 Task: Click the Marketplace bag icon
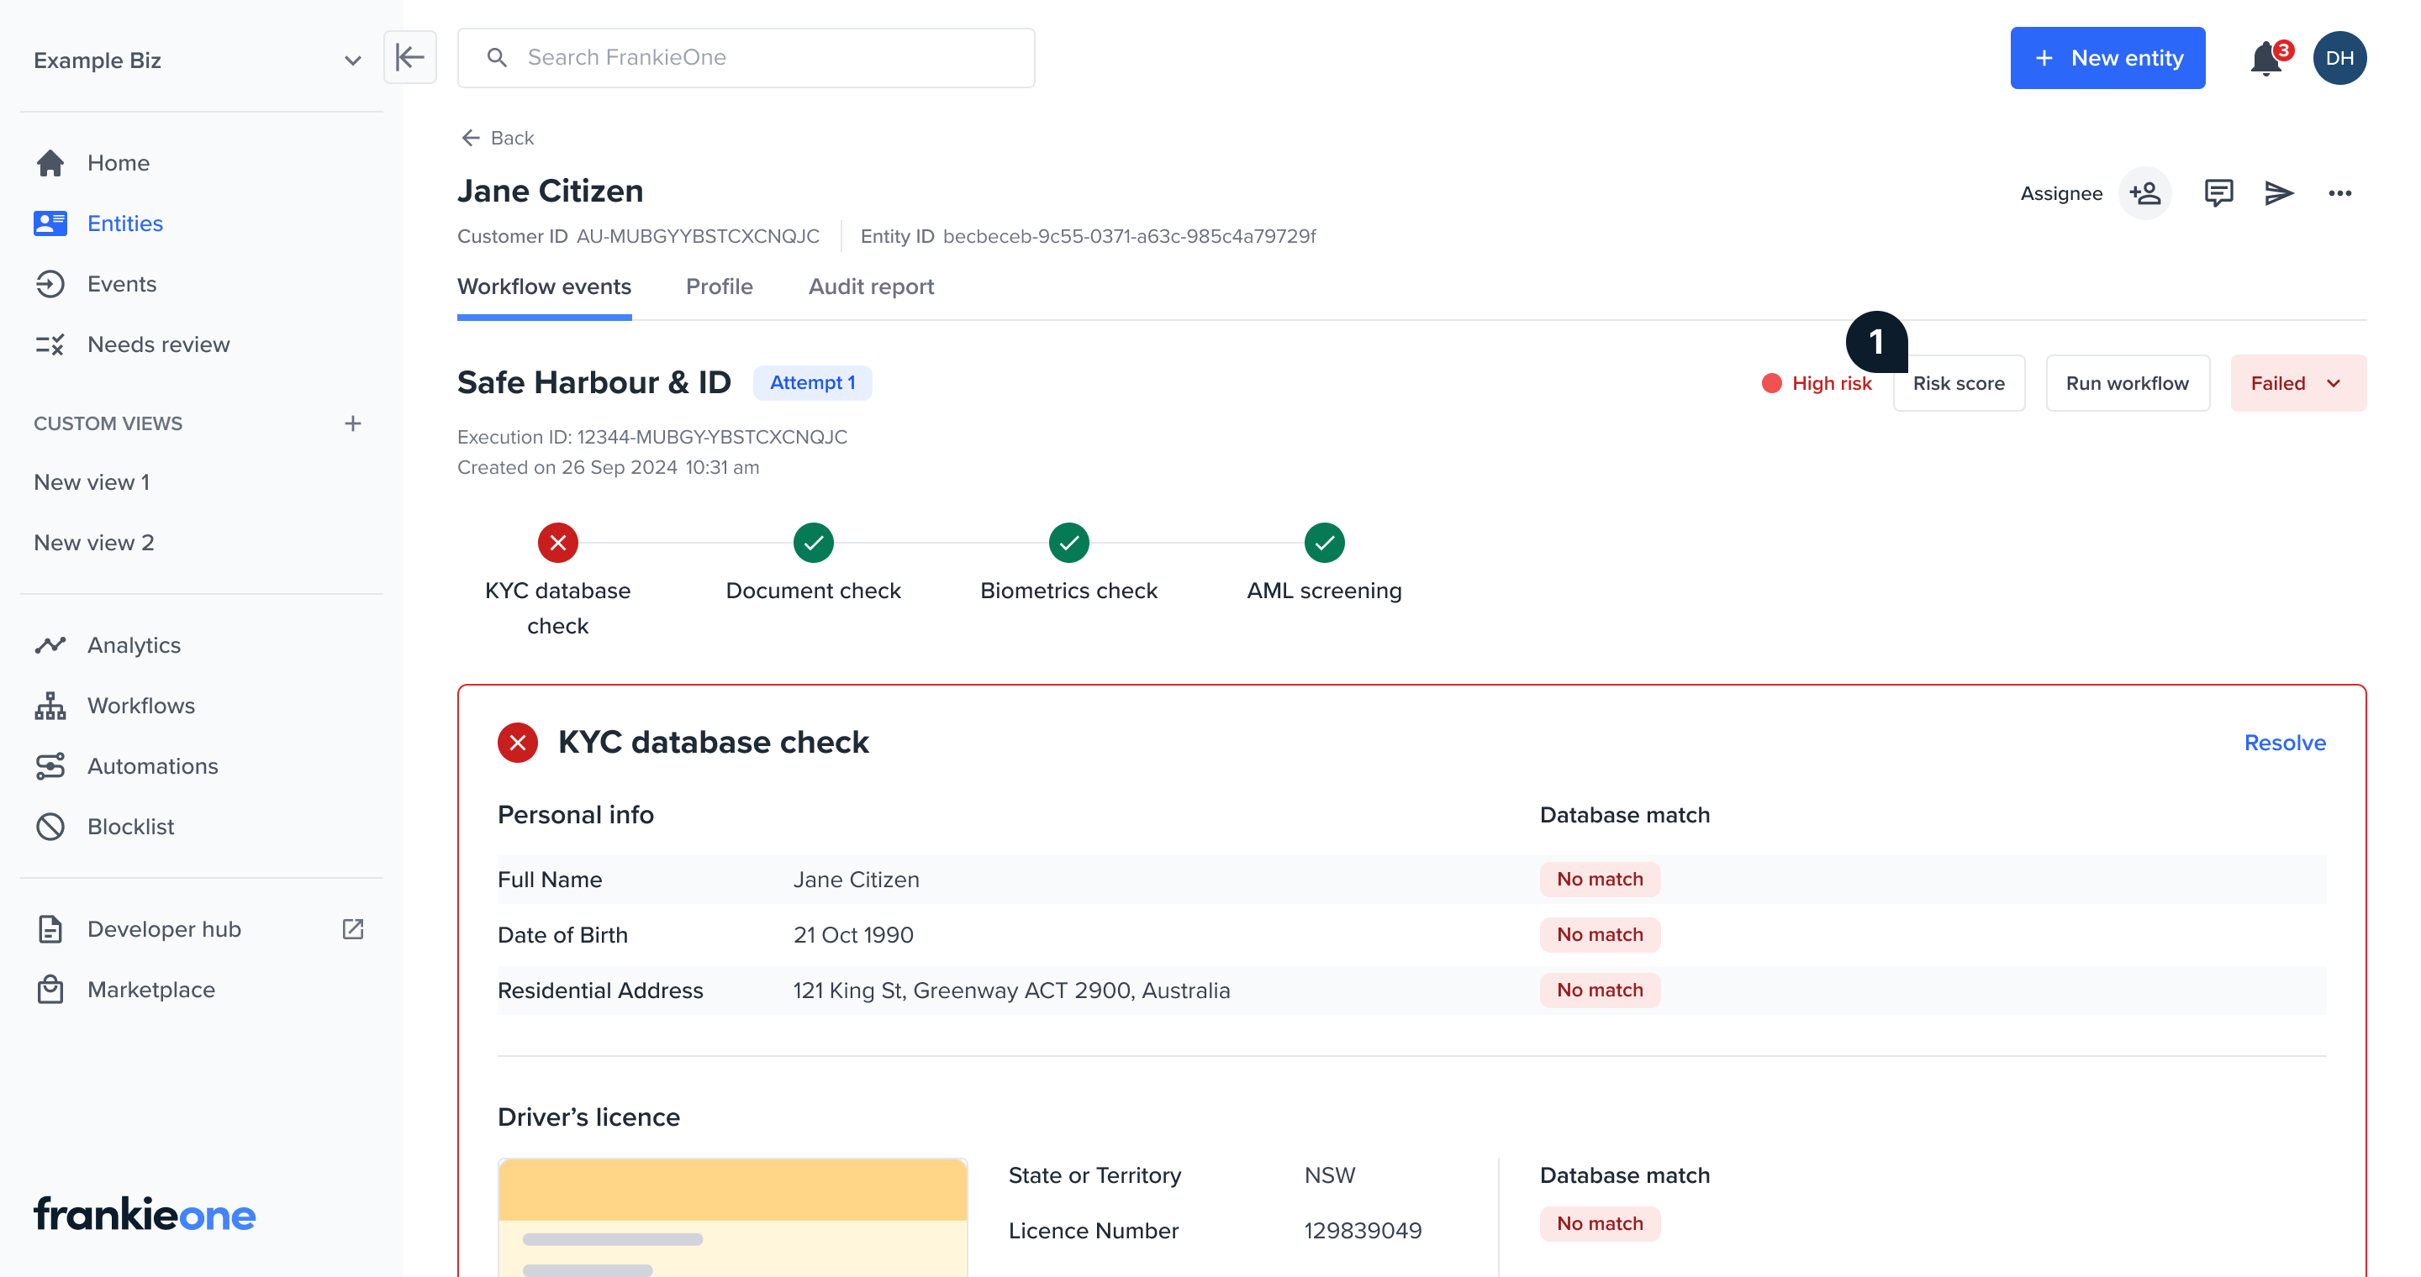coord(50,990)
